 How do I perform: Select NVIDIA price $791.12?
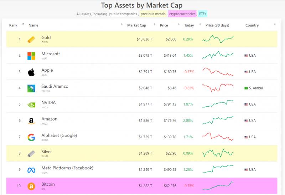click(x=170, y=104)
